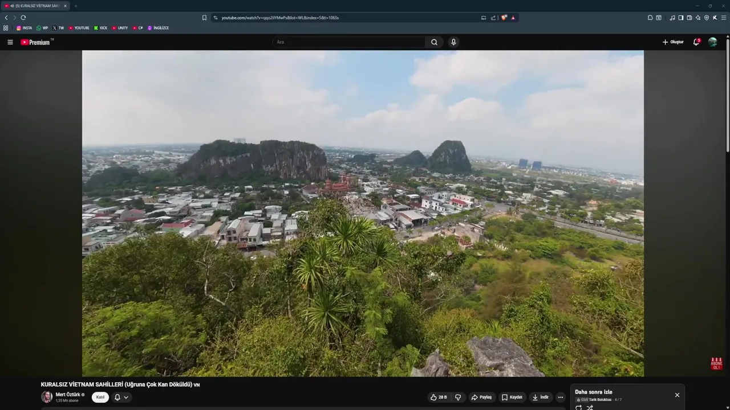Open the VPN shield icon
This screenshot has width=730, height=410.
[707, 18]
